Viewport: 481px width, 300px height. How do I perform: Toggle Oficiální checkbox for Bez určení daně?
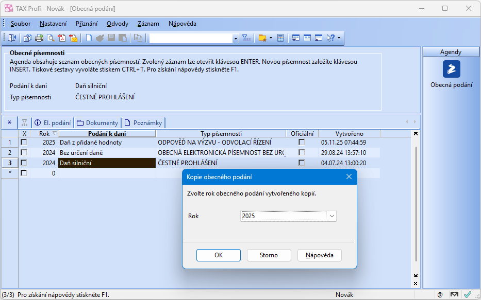tap(302, 153)
